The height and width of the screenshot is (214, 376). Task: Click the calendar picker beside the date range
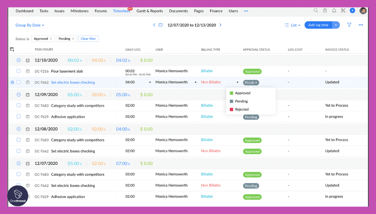[161, 25]
